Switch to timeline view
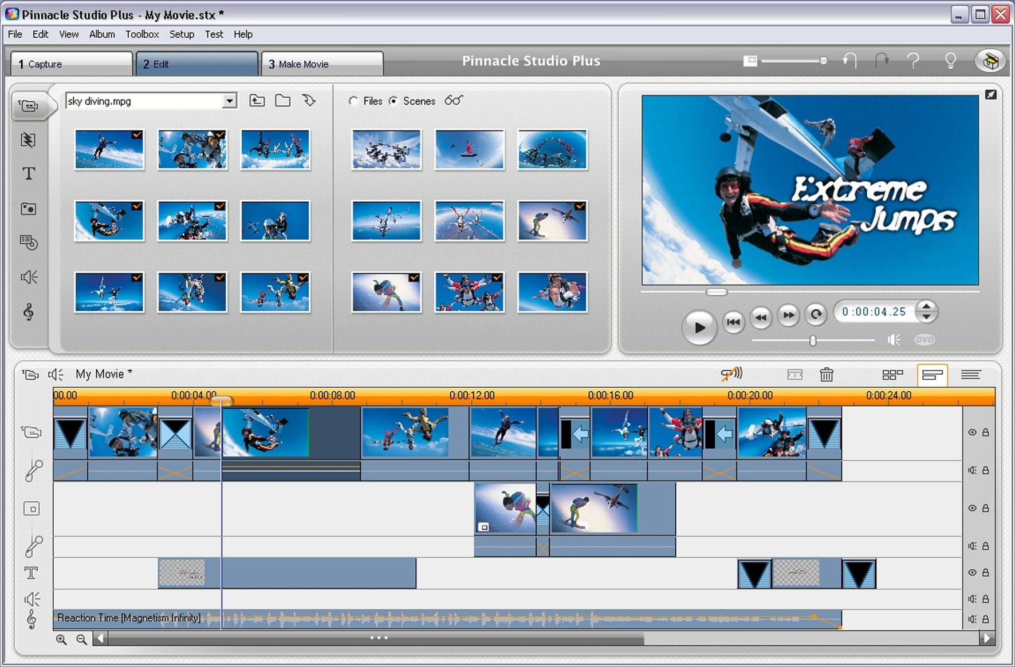 click(933, 375)
